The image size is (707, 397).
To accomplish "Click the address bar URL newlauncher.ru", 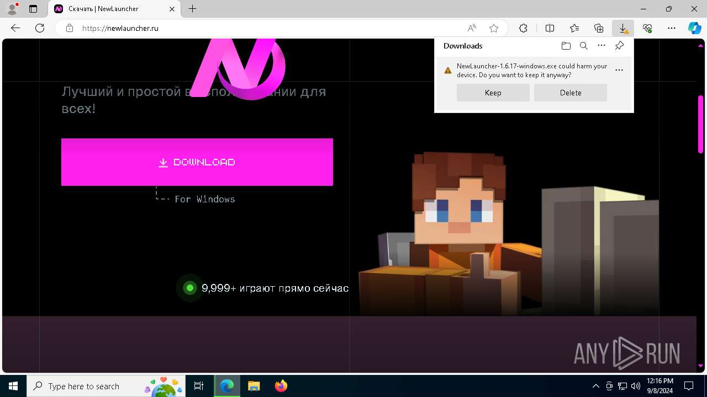I will coord(120,28).
